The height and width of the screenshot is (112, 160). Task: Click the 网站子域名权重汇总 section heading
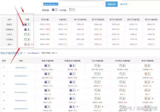point(11,53)
